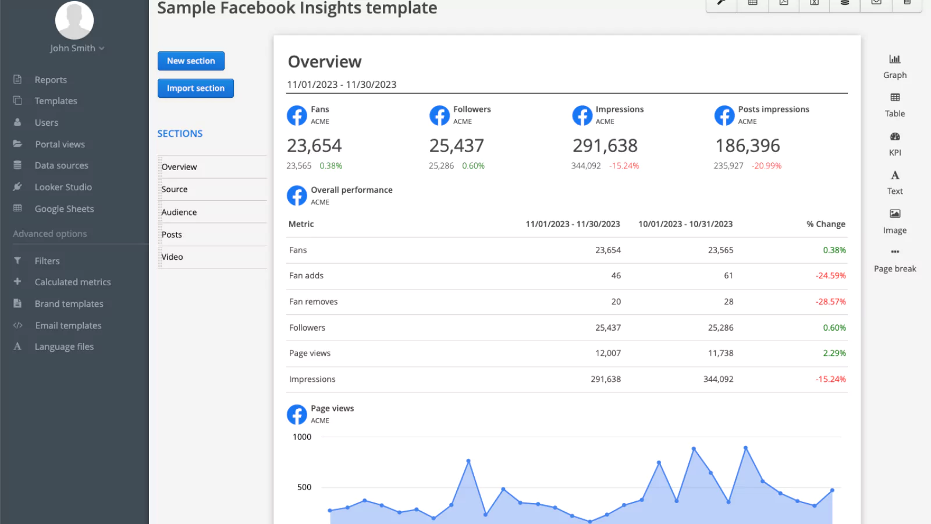Open Data sources menu item
931x524 pixels.
(62, 165)
